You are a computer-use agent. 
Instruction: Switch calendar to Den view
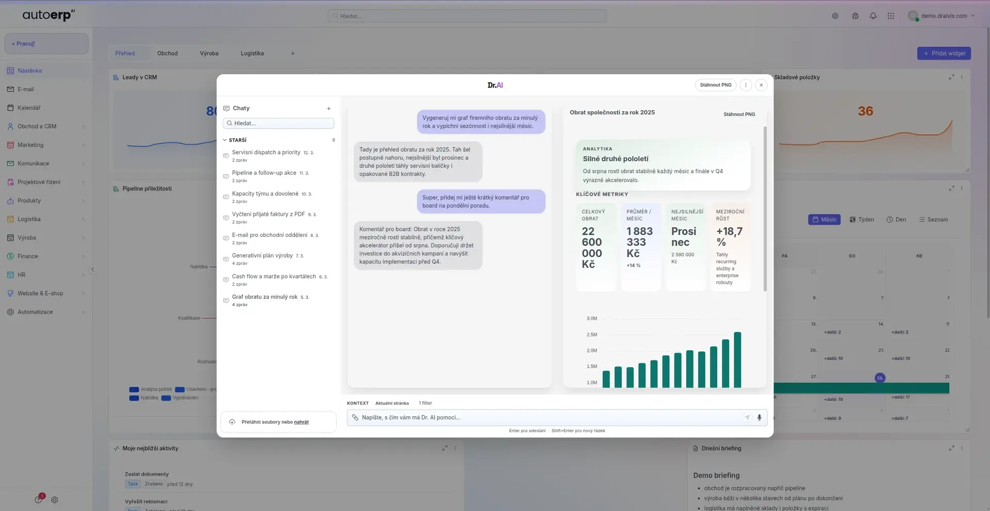[896, 219]
